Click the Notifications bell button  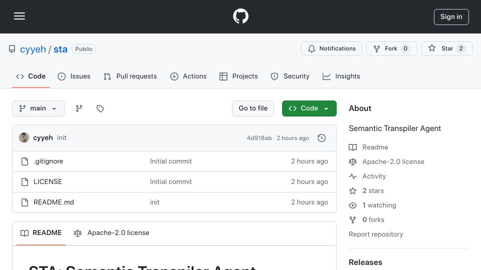coord(332,48)
